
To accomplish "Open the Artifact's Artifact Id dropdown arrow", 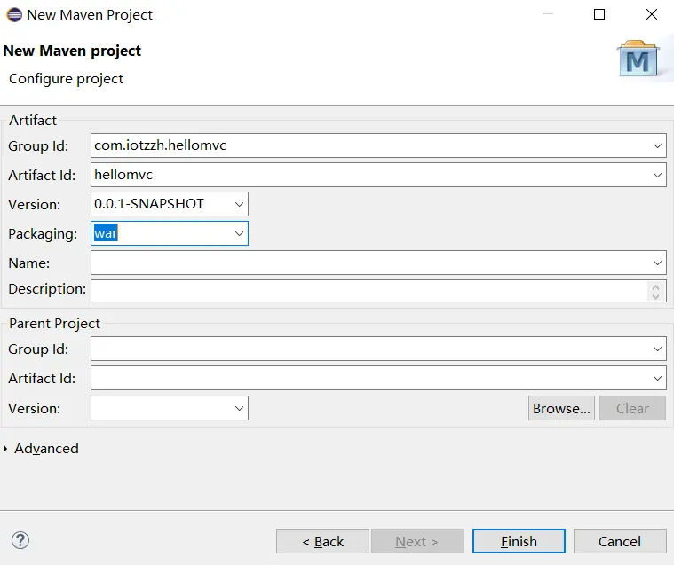I will 657,175.
